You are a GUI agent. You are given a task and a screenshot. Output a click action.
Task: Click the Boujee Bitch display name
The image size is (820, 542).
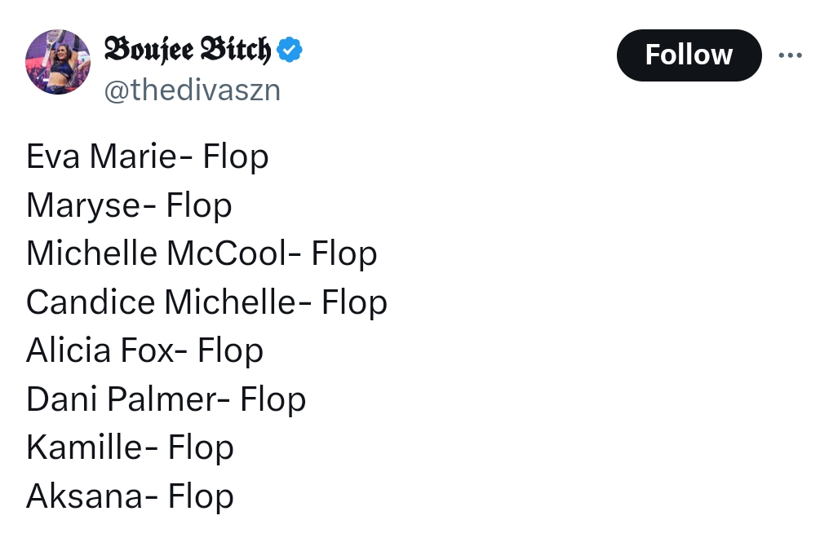[x=187, y=51]
